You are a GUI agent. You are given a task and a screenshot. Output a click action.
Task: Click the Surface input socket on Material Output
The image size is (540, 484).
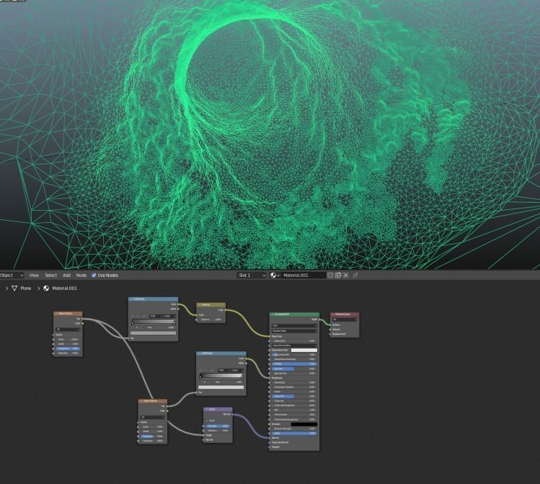(x=330, y=325)
